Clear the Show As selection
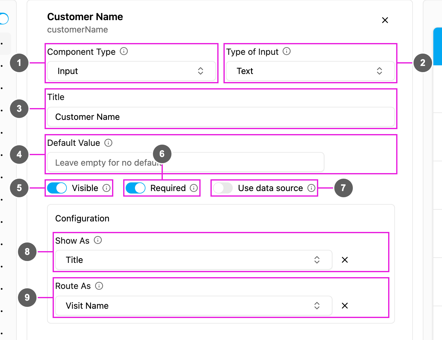This screenshot has width=442, height=340. point(345,260)
